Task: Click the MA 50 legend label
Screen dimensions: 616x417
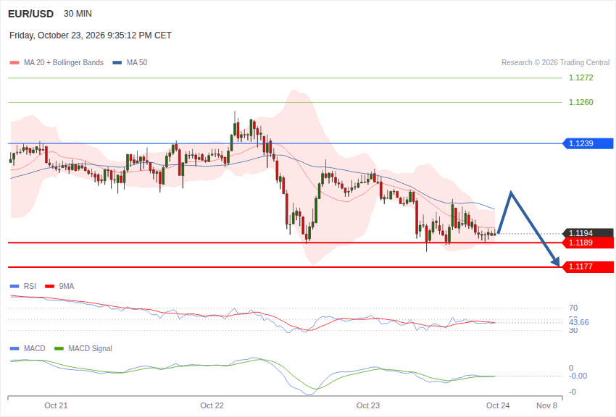Action: 137,63
